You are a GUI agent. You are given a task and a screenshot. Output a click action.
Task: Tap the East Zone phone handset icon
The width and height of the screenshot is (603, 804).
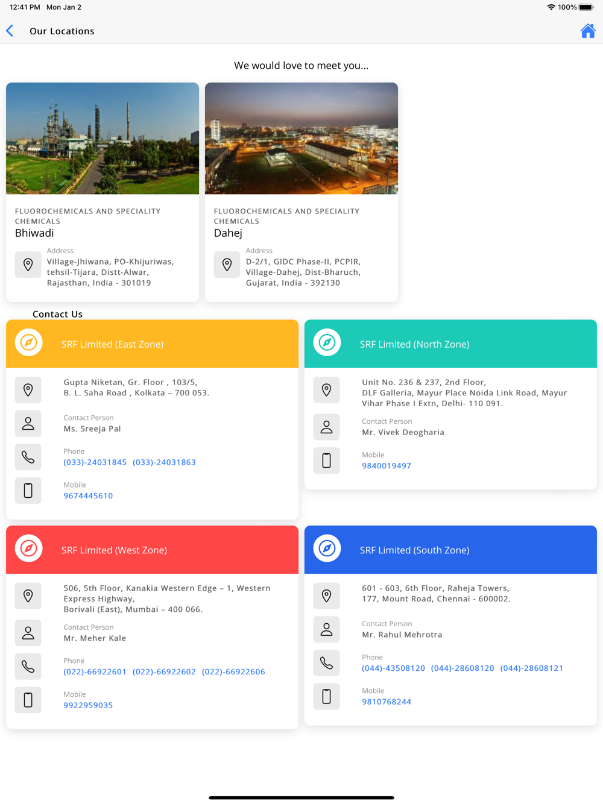click(x=28, y=457)
